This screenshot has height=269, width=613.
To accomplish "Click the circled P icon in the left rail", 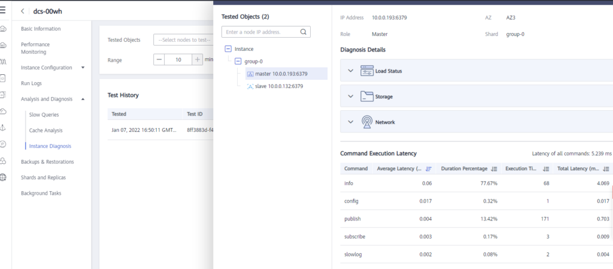I will [3, 144].
